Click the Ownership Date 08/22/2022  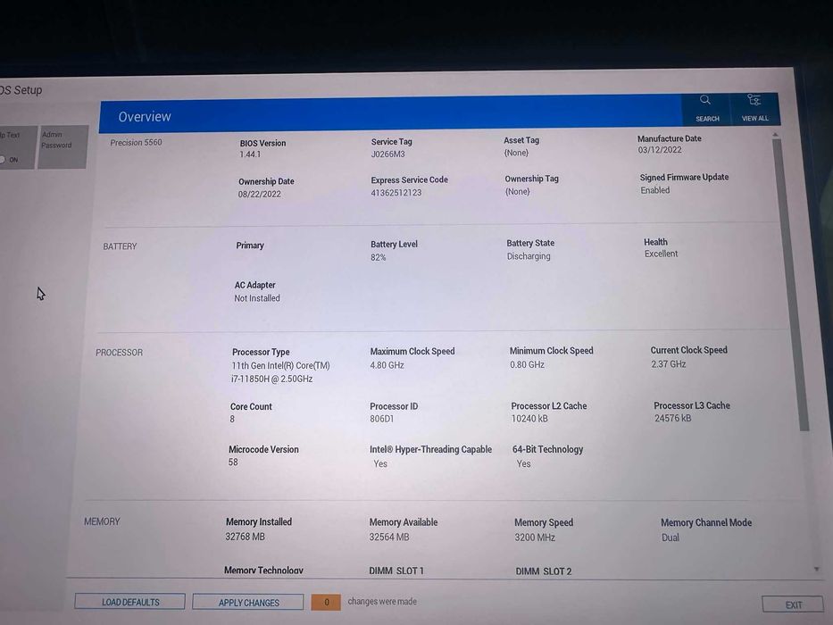pos(259,194)
